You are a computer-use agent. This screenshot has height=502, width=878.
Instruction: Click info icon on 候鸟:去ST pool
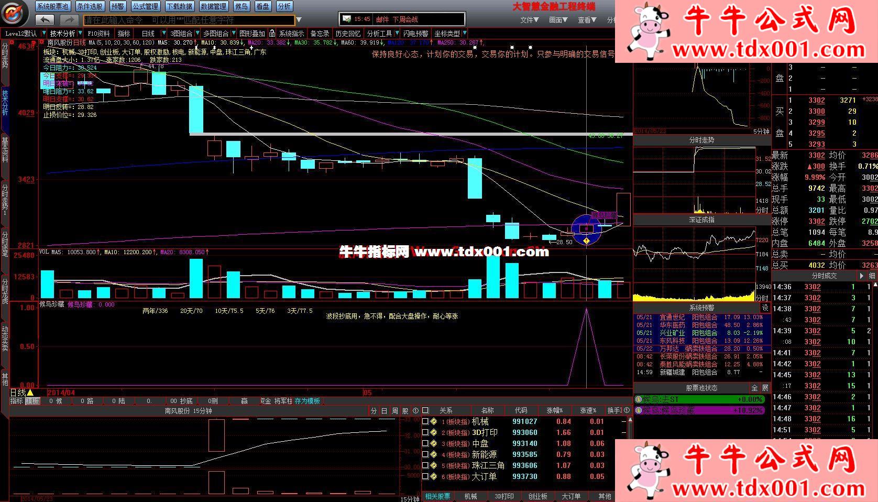[639, 399]
